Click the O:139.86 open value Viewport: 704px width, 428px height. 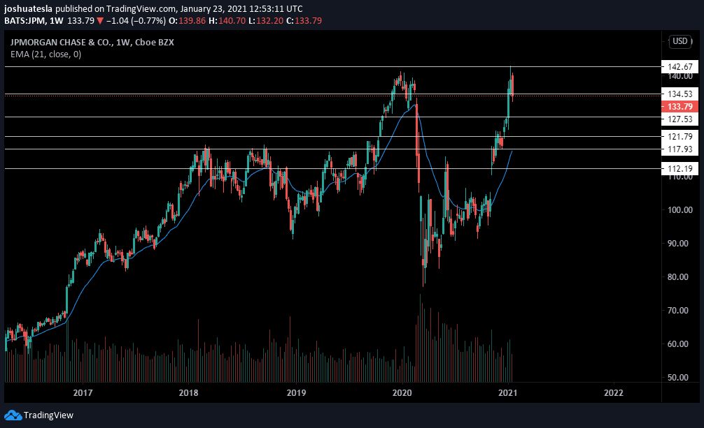coord(188,21)
